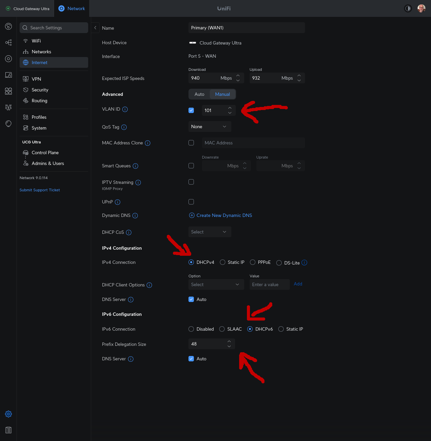
Task: Open the Insights waveform icon in left rail
Action: click(8, 107)
